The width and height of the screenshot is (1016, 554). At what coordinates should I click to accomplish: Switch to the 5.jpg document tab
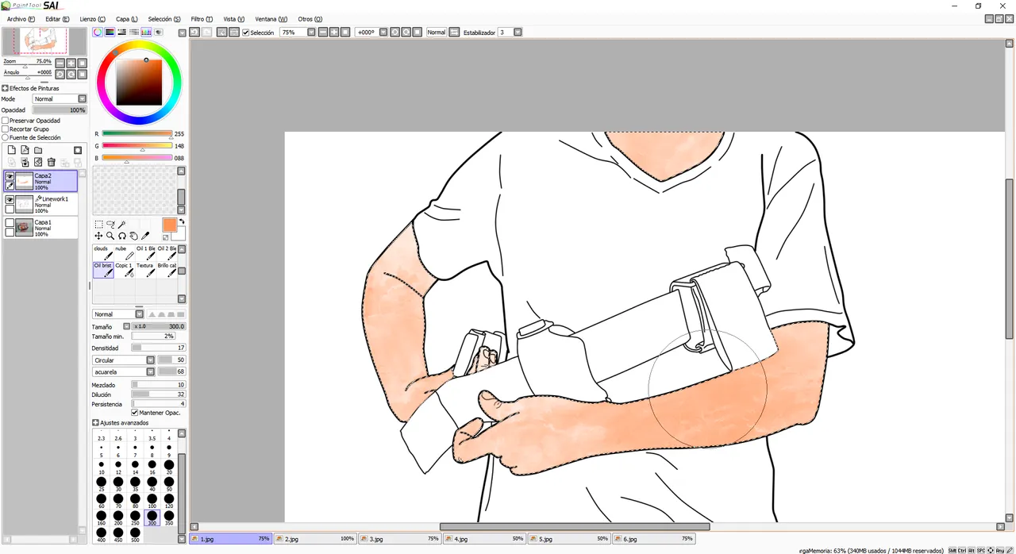pyautogui.click(x=569, y=538)
